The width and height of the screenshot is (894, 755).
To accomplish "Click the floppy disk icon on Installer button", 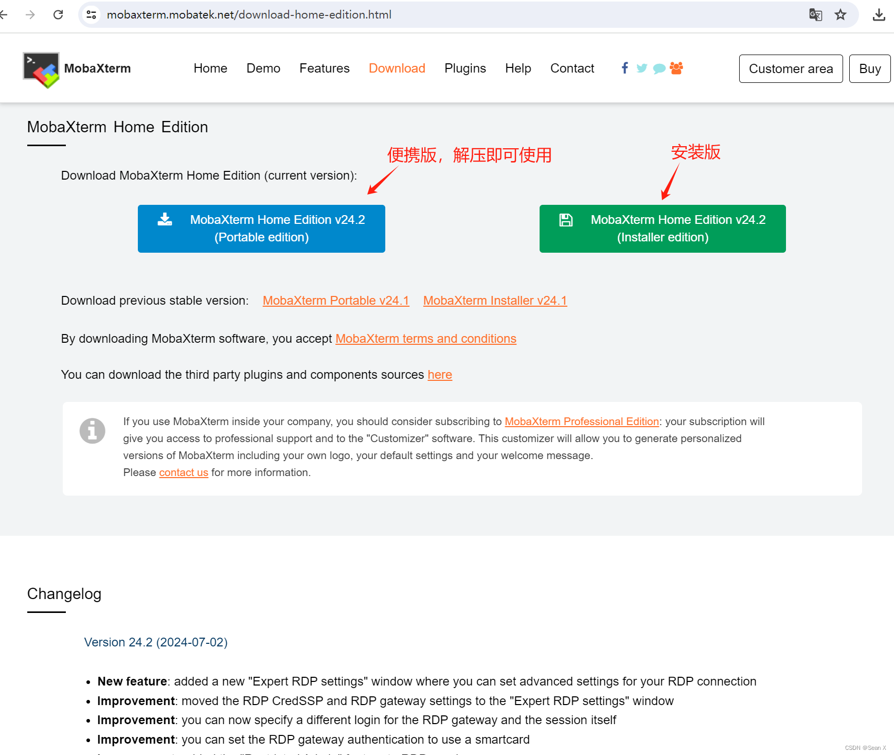I will pyautogui.click(x=566, y=220).
